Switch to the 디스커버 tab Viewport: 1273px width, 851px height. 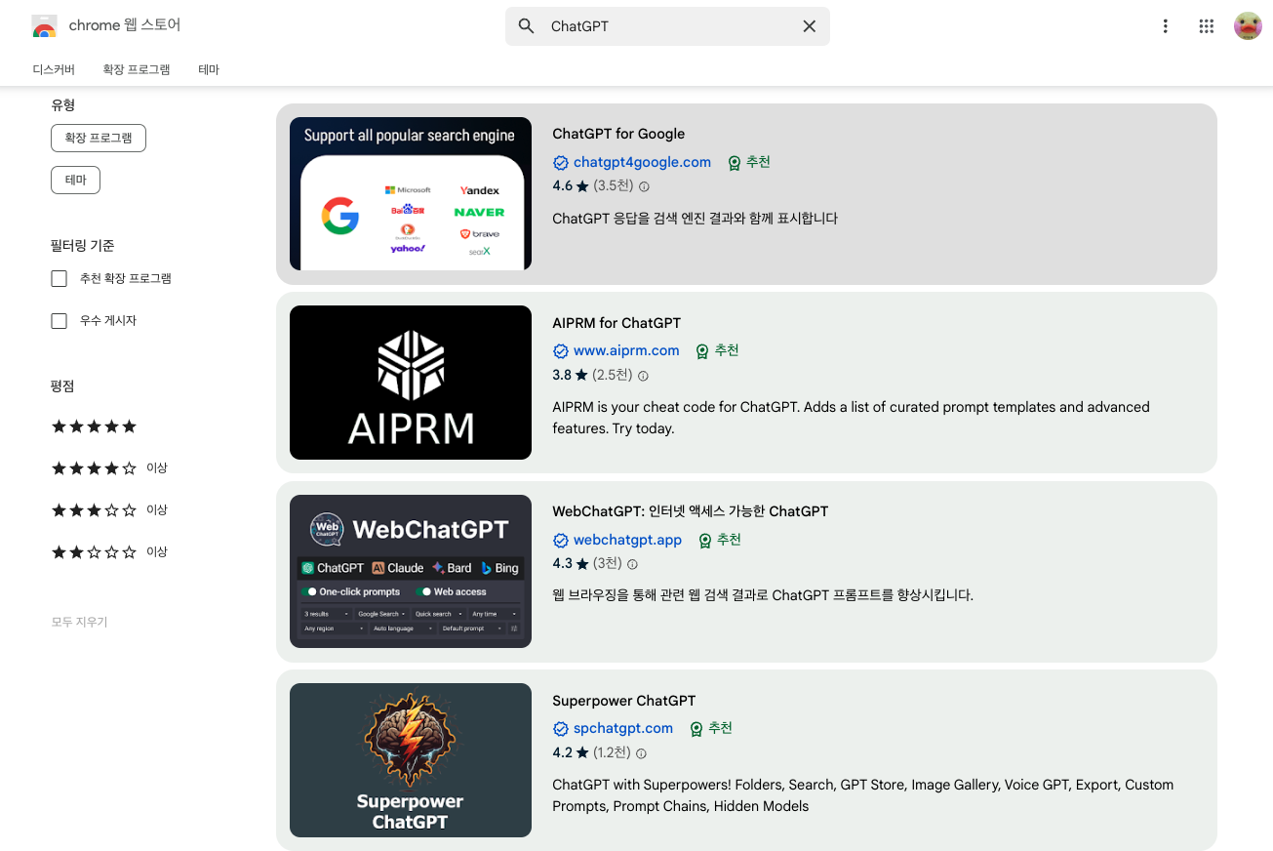[x=54, y=69]
